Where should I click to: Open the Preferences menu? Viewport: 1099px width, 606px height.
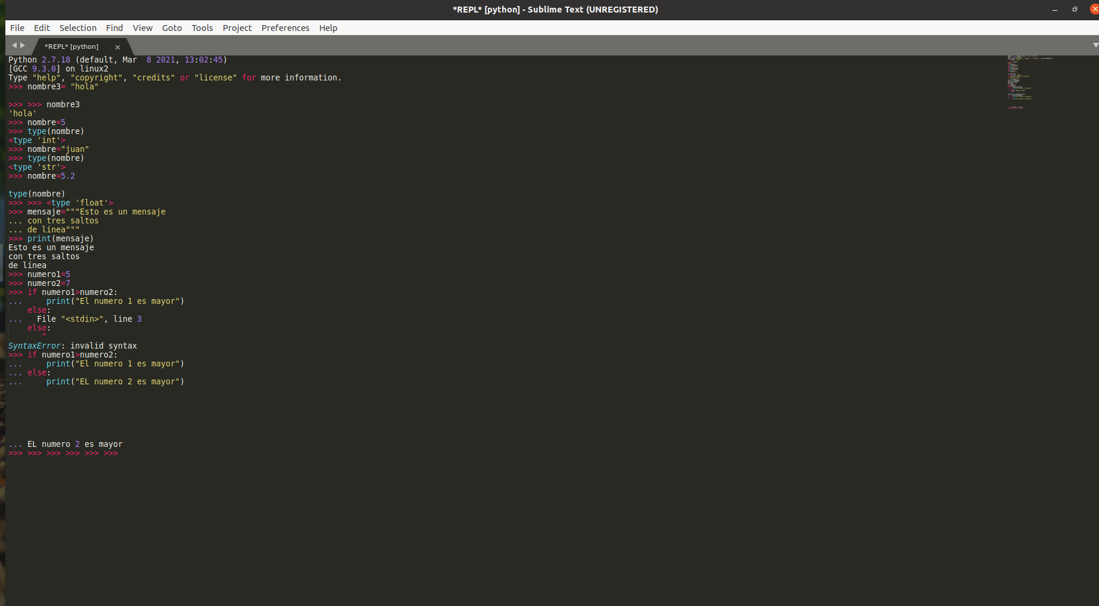pyautogui.click(x=285, y=28)
